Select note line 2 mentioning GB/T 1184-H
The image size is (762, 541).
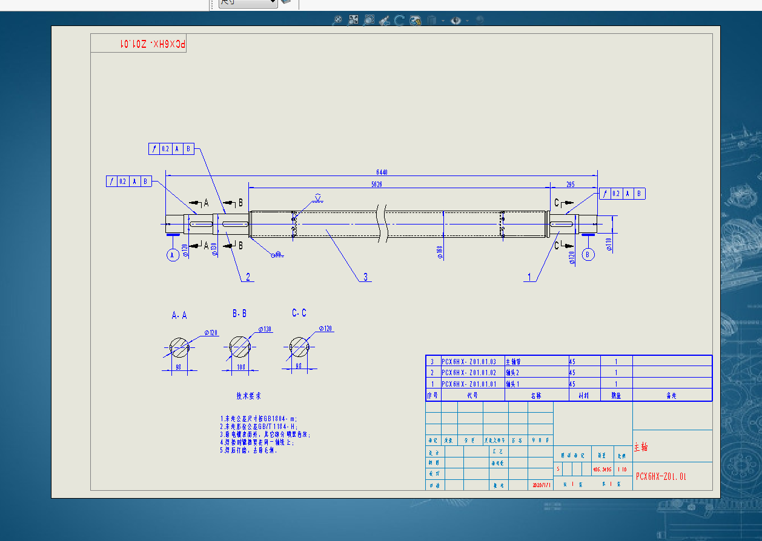(259, 427)
